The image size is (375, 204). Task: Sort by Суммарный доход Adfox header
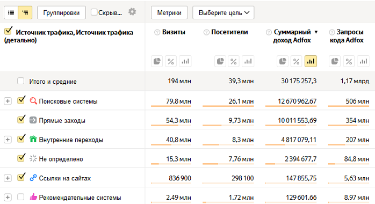(x=292, y=36)
